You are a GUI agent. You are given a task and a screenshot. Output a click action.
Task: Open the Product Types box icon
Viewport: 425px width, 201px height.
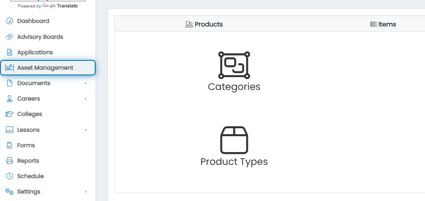234,140
